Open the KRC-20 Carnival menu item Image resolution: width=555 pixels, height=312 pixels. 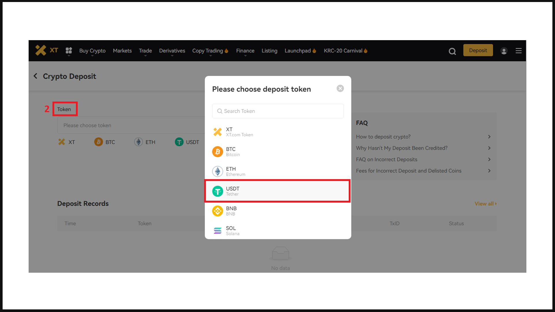pos(343,51)
